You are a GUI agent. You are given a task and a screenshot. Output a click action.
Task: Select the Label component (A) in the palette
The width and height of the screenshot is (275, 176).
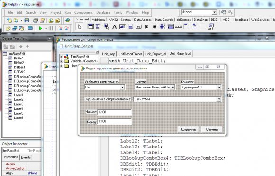(115, 27)
